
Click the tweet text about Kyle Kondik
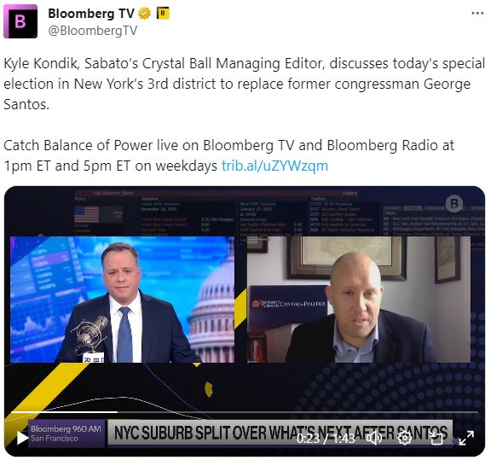[x=245, y=84]
